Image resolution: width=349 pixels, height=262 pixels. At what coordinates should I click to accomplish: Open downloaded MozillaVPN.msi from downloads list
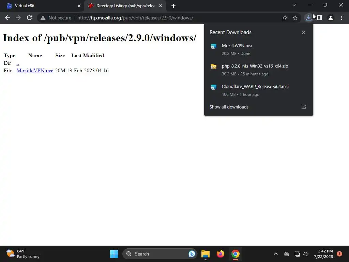pos(259,49)
